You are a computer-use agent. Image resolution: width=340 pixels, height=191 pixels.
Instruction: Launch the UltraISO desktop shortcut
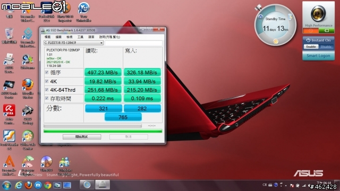click(46, 164)
